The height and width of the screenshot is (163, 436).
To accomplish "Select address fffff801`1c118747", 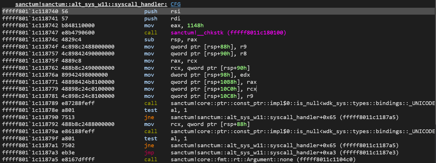I will pos(30,33).
